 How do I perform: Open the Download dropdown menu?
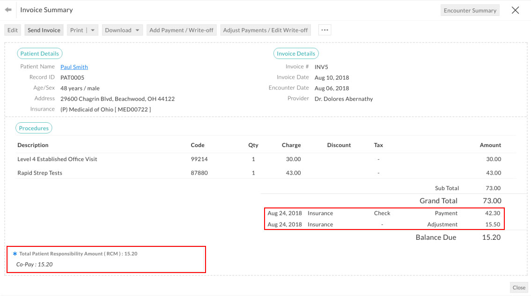[122, 30]
